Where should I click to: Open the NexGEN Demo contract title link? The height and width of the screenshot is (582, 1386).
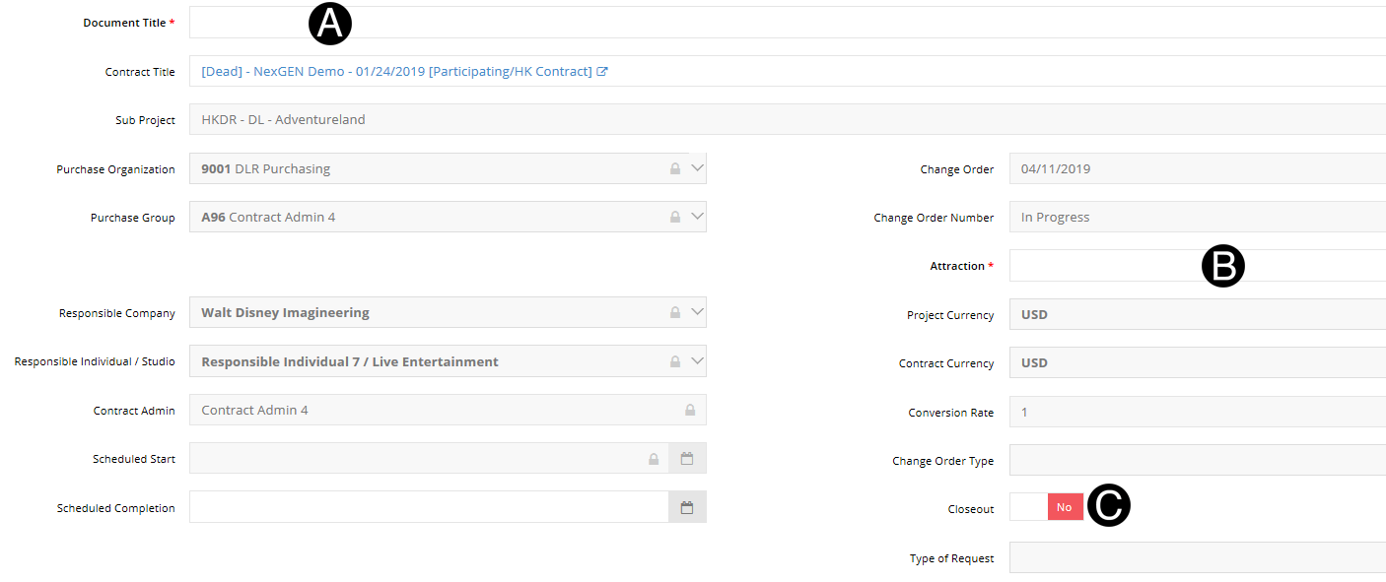pyautogui.click(x=396, y=72)
